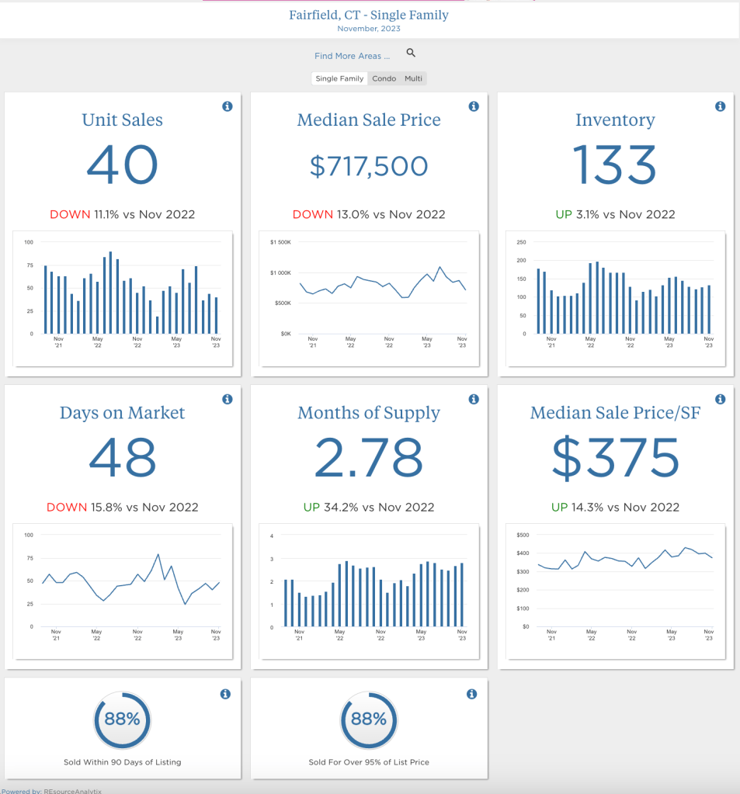The height and width of the screenshot is (794, 740).
Task: Switch to Condo property type
Action: tap(384, 78)
